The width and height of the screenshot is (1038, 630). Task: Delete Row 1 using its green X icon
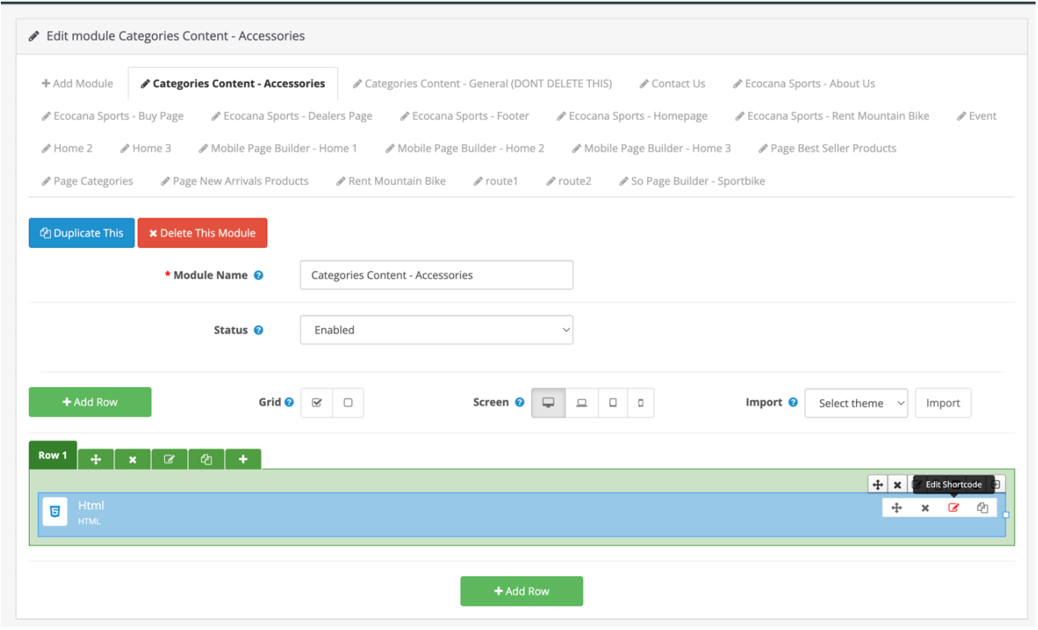point(133,459)
